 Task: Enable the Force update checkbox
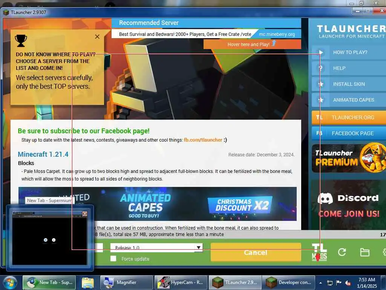113,258
